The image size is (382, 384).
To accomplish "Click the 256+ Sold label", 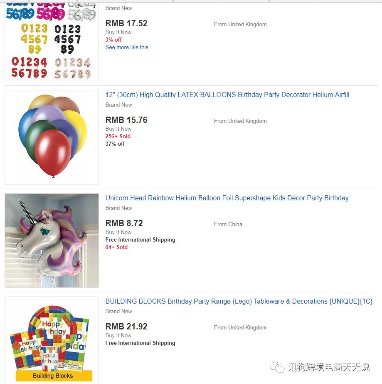I will [x=118, y=137].
